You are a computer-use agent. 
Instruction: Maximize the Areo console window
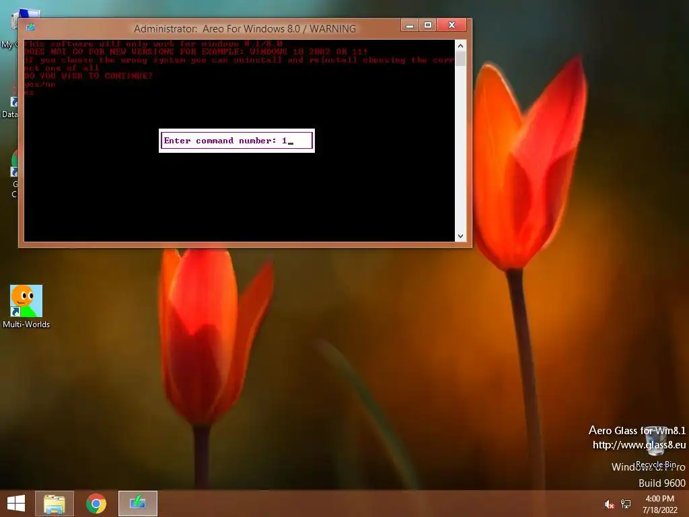[x=427, y=25]
